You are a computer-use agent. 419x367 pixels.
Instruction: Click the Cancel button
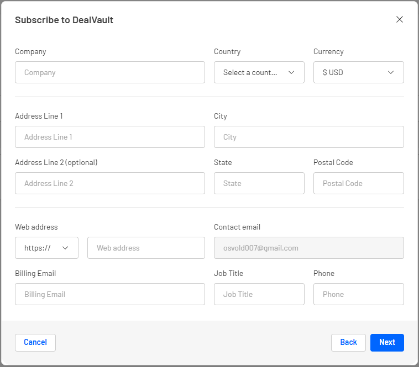pyautogui.click(x=35, y=343)
